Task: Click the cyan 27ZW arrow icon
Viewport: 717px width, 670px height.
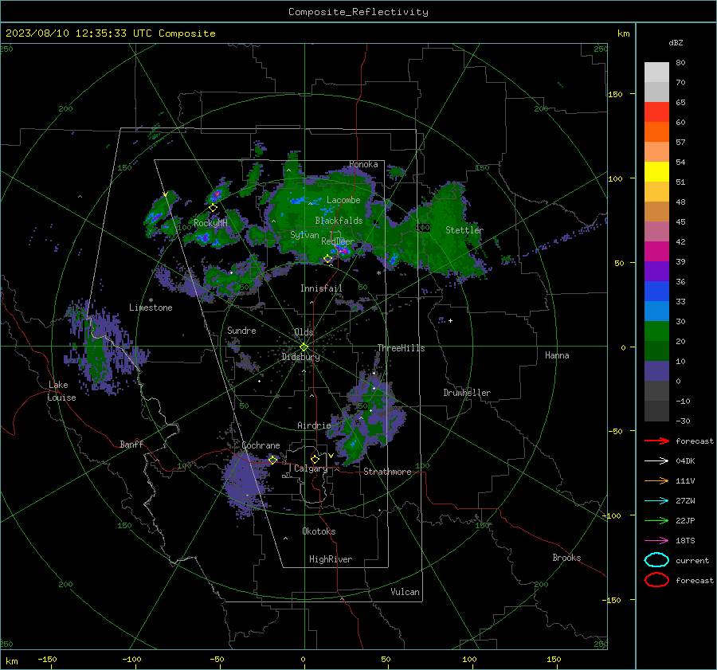Action: click(x=656, y=501)
